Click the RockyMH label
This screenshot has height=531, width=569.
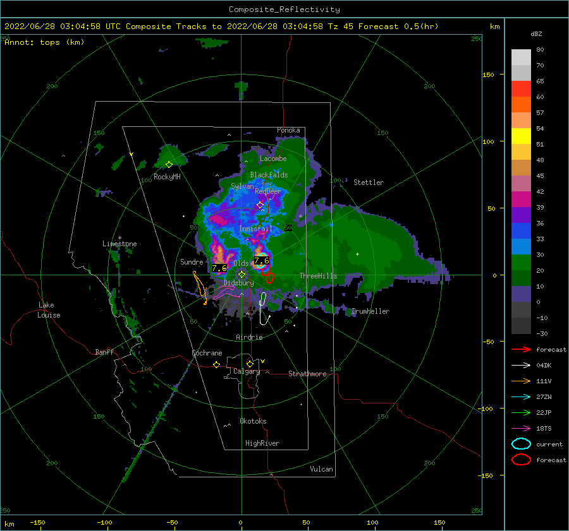tap(167, 177)
